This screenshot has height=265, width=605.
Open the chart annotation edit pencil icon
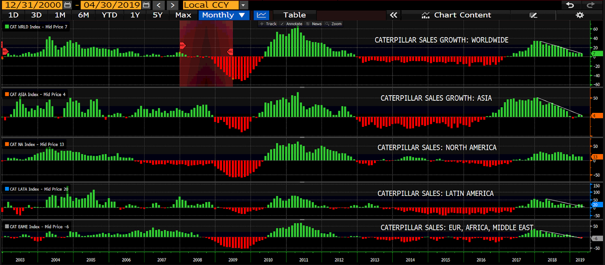533,15
